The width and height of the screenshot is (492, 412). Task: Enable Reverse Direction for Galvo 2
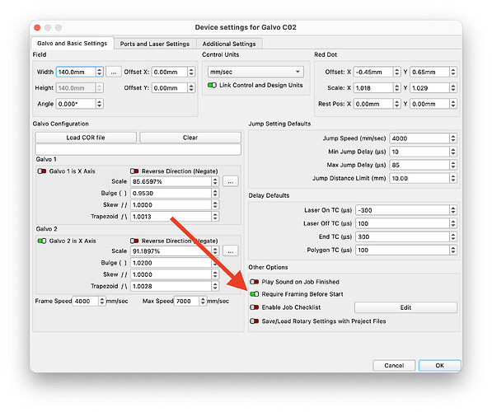134,241
